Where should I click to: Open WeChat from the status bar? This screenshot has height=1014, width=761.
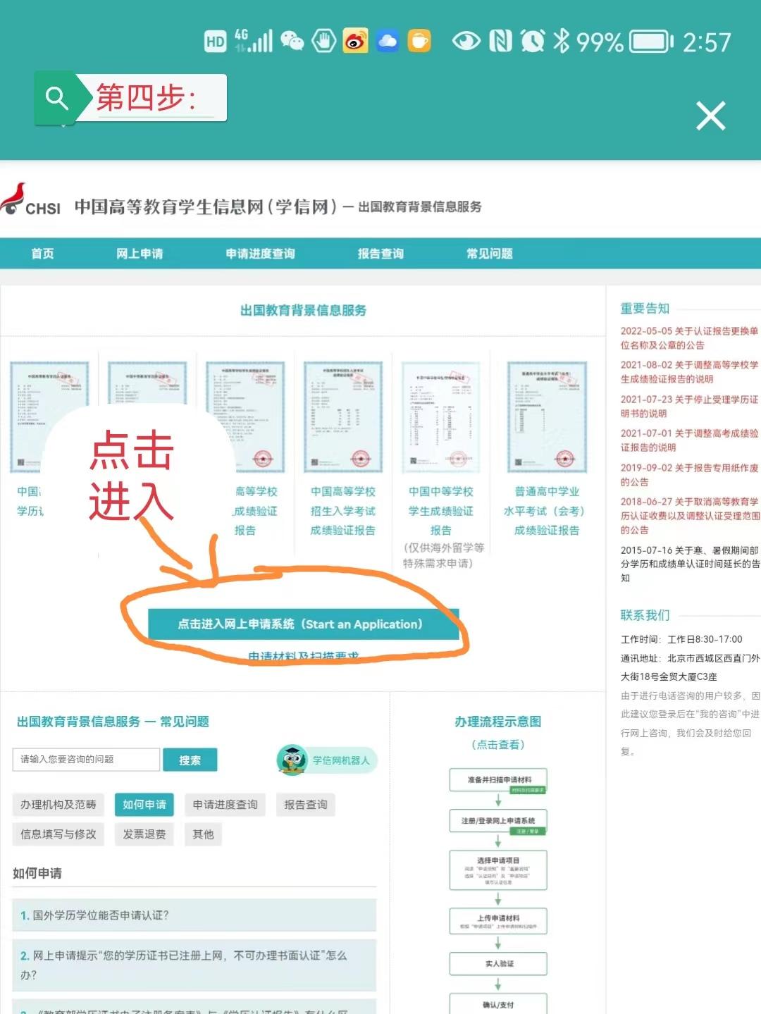293,42
